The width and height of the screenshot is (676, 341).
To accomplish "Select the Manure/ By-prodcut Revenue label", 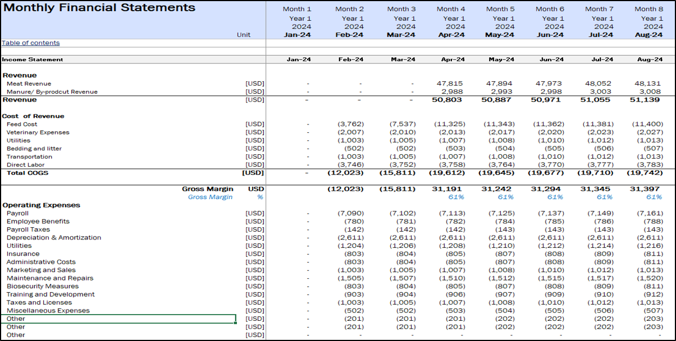I will pyautogui.click(x=52, y=91).
